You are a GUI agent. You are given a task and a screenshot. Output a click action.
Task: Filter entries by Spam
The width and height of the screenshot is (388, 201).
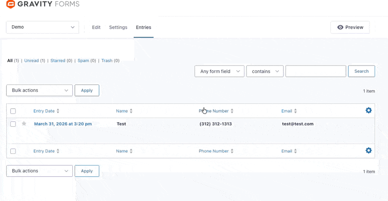[x=83, y=61]
